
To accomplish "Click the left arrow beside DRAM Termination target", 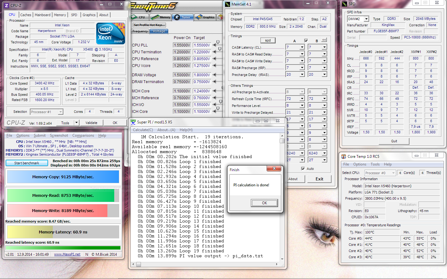I will pyautogui.click(x=214, y=82).
